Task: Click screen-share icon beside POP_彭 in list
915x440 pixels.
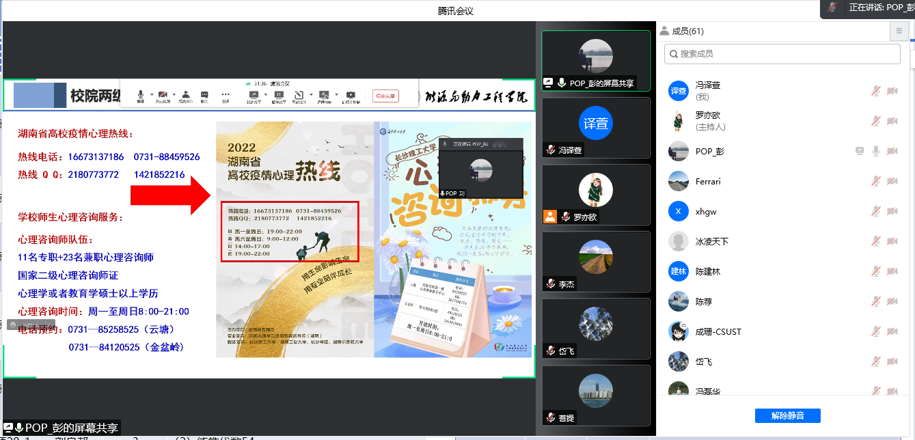Action: pos(860,151)
